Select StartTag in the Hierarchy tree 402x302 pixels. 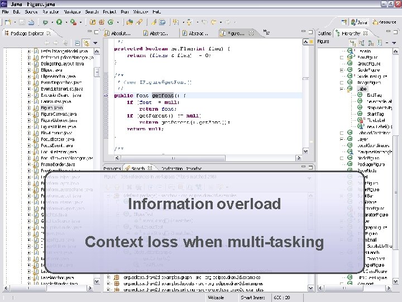375,114
